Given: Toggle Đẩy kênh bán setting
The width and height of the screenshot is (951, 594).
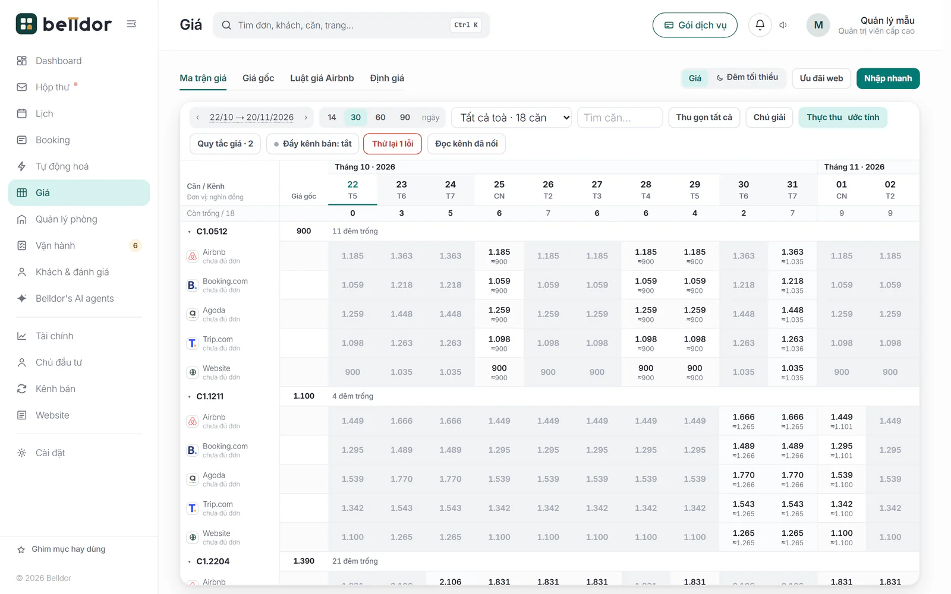Looking at the screenshot, I should point(313,144).
